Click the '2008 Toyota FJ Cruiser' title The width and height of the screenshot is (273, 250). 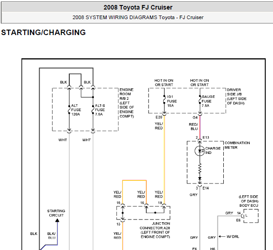pos(138,7)
